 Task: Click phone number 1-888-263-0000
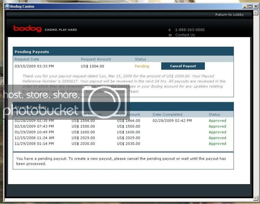[190, 30]
